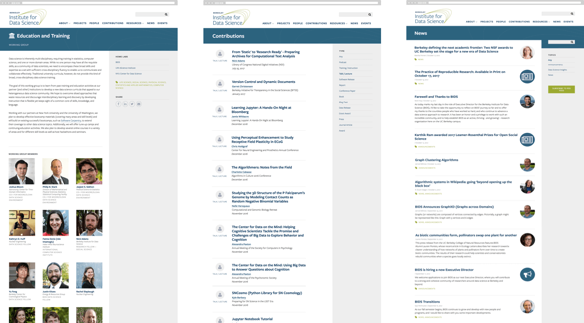Screen dimensions: 584x323
Task: Click the search magnifier in News window header
Action: [572, 14]
